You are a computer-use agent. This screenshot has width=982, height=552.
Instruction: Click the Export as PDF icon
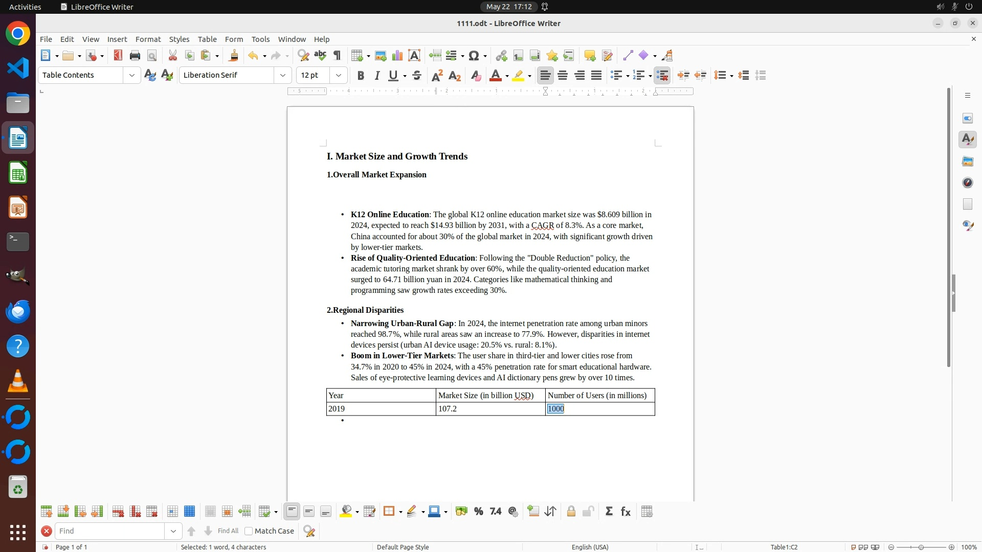[118, 56]
